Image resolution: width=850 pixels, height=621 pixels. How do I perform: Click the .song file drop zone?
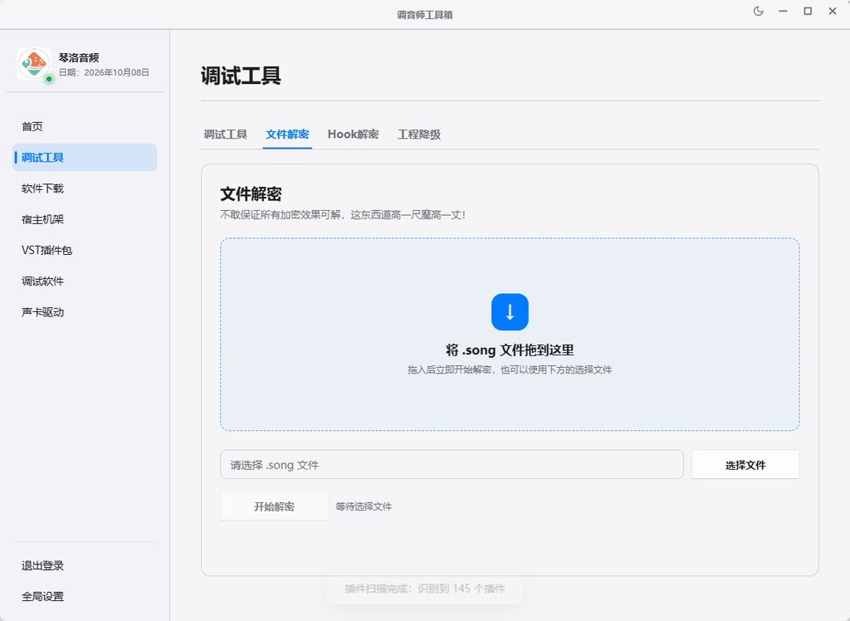(x=510, y=334)
